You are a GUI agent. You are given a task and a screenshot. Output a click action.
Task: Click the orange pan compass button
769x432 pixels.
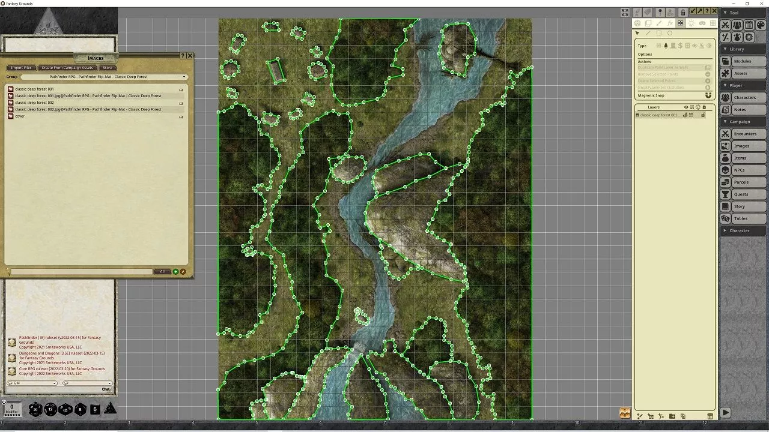(625, 413)
